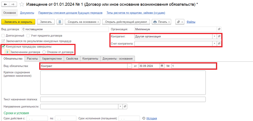Switch to the Расчеты tab

point(32,59)
